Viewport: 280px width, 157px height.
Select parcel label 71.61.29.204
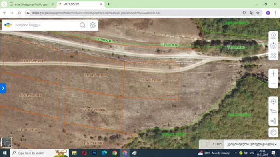(x=30, y=129)
